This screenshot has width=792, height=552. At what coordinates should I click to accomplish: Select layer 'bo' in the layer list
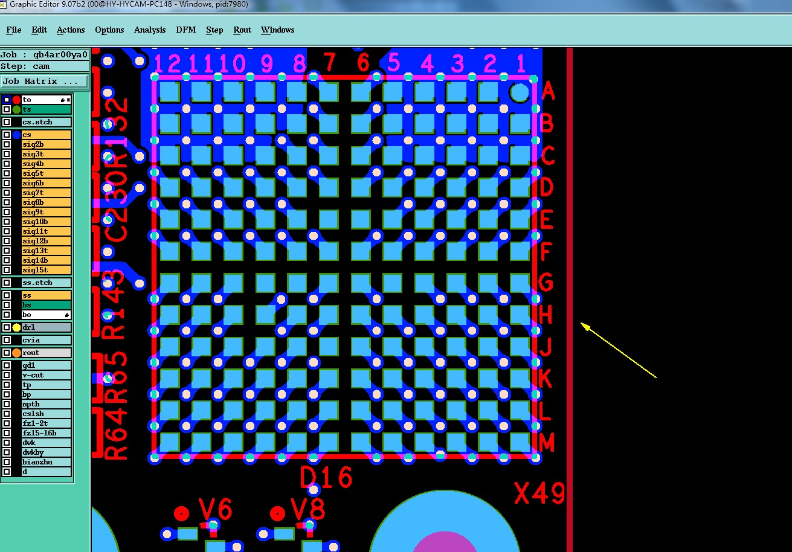[47, 315]
